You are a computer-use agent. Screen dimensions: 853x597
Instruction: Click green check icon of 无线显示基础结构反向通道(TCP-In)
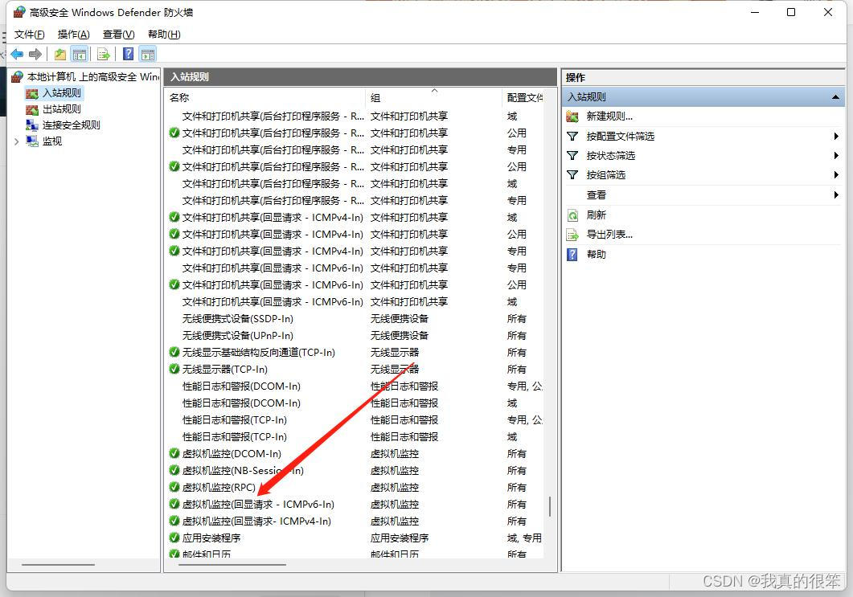click(x=174, y=352)
